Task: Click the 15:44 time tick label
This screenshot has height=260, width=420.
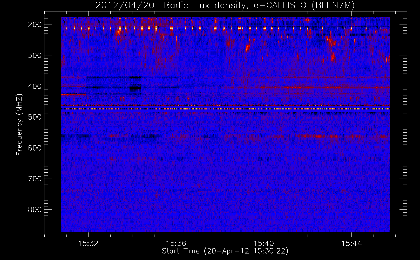Action: click(x=351, y=244)
